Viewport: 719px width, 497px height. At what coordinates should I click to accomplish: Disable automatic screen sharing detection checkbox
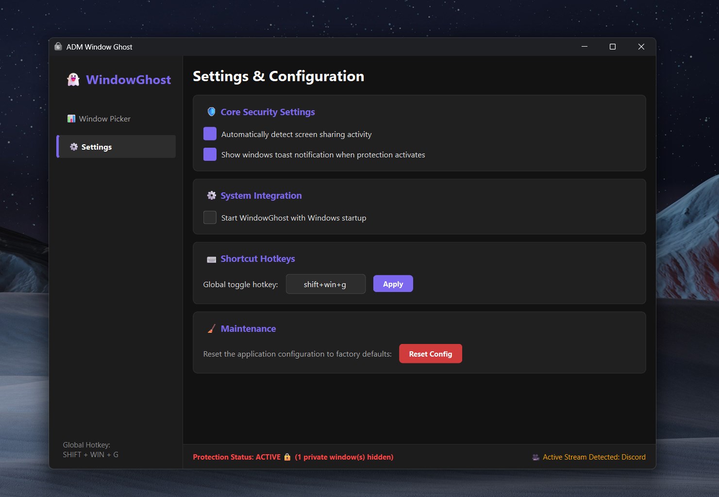pyautogui.click(x=210, y=134)
